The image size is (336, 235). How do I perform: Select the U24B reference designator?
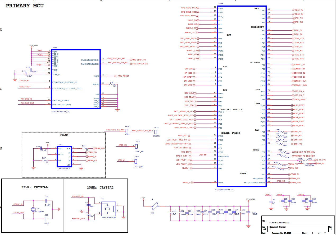(221, 4)
